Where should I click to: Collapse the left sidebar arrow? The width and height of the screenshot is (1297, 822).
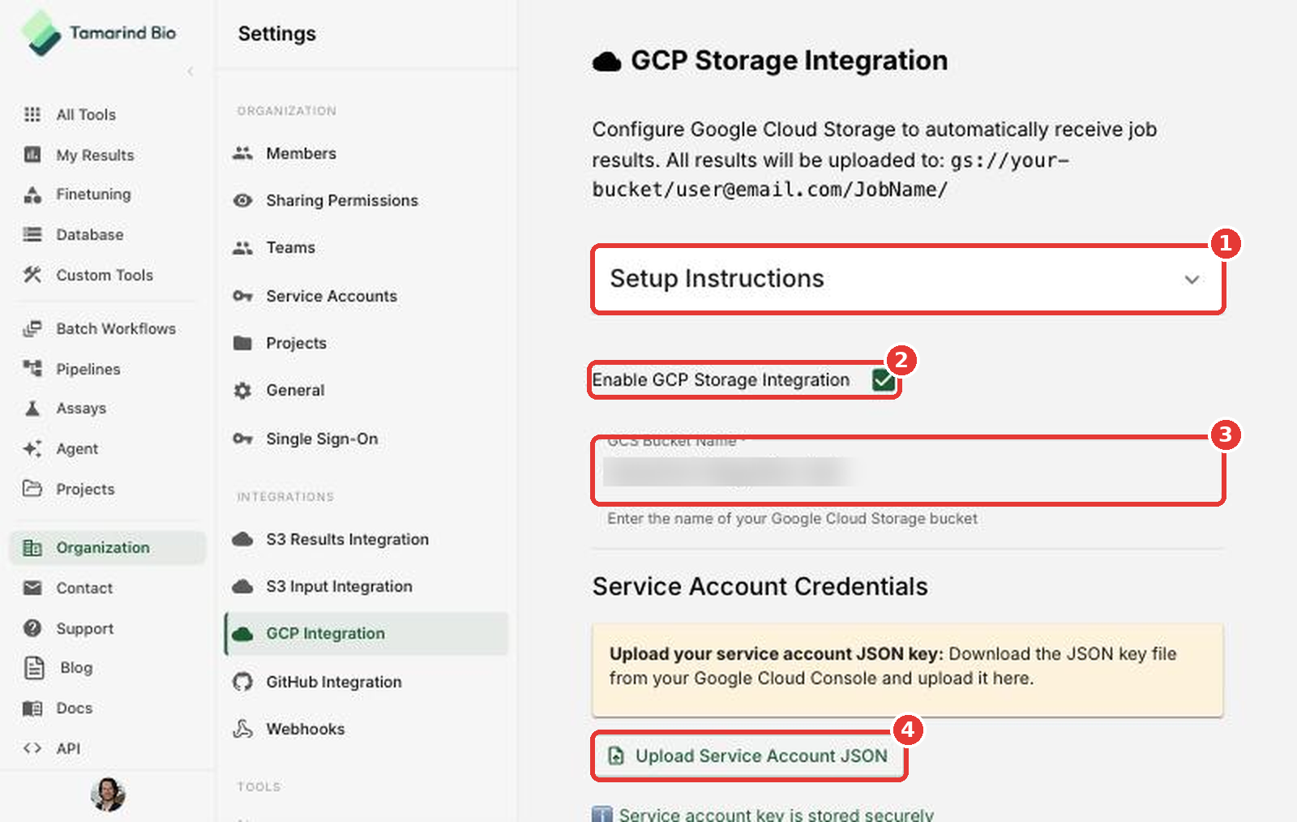pos(190,71)
